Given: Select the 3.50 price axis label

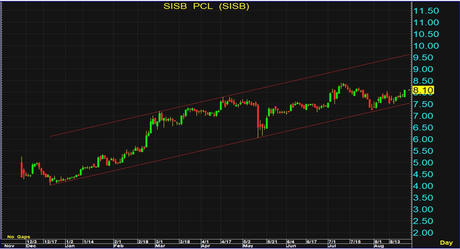Looking at the screenshot, I should (423, 198).
